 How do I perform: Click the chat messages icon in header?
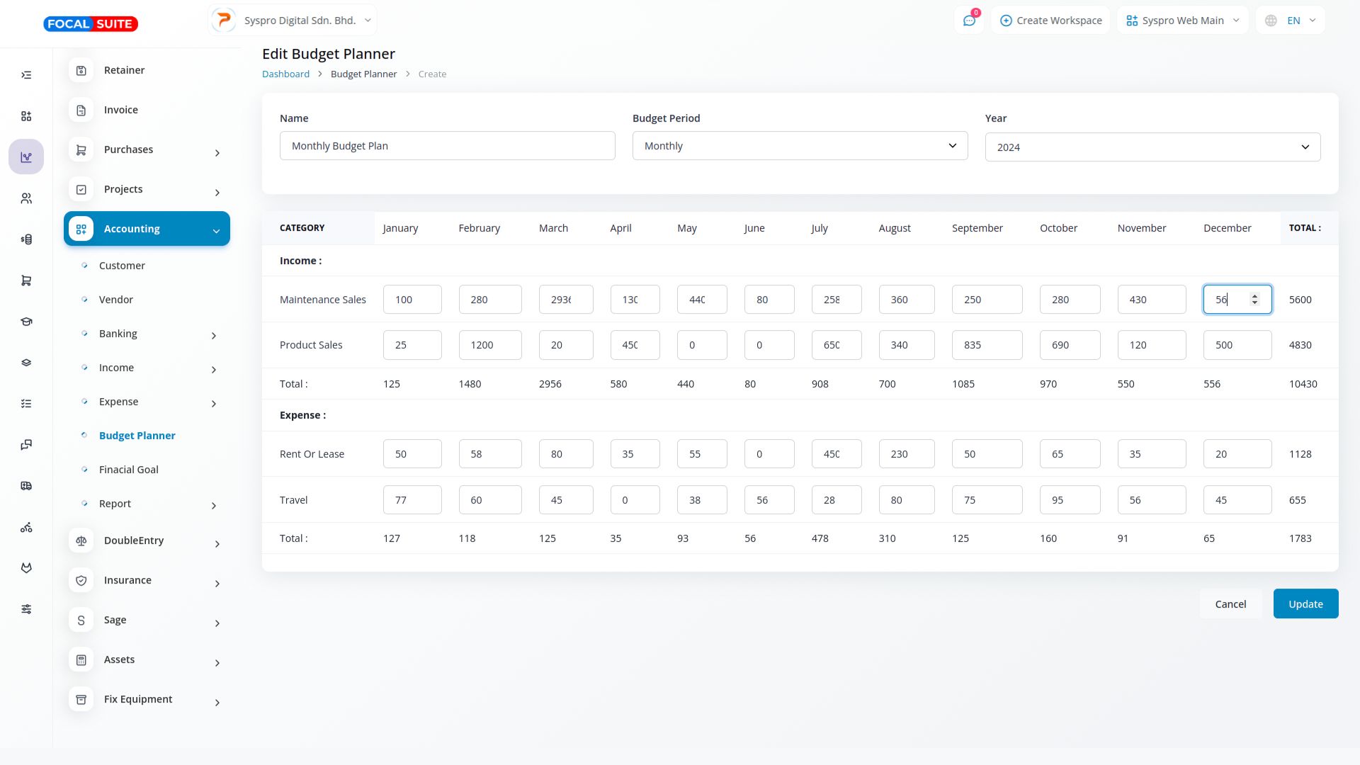969,21
